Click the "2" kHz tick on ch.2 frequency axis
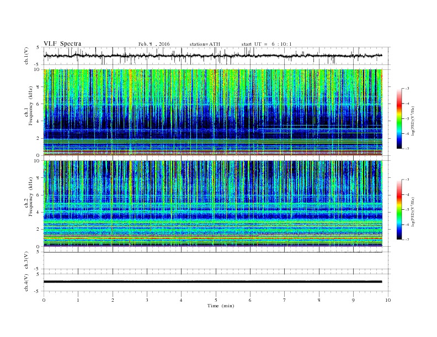 point(38,230)
